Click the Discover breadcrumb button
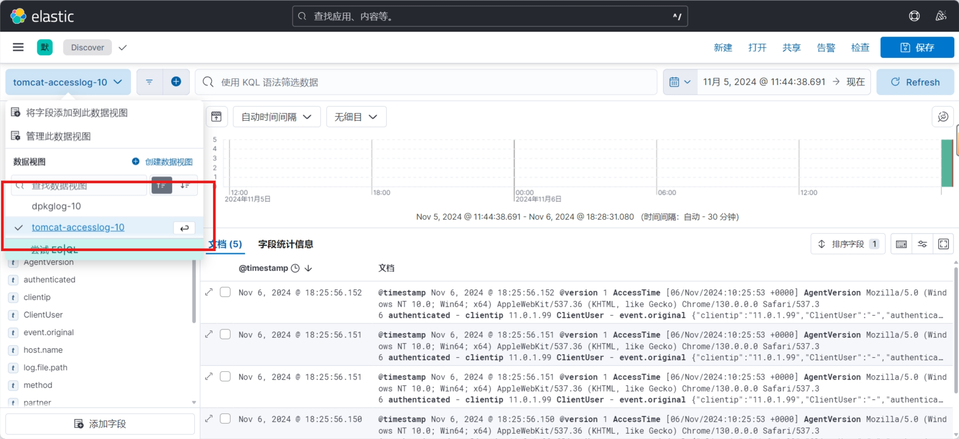959x439 pixels. pos(87,47)
